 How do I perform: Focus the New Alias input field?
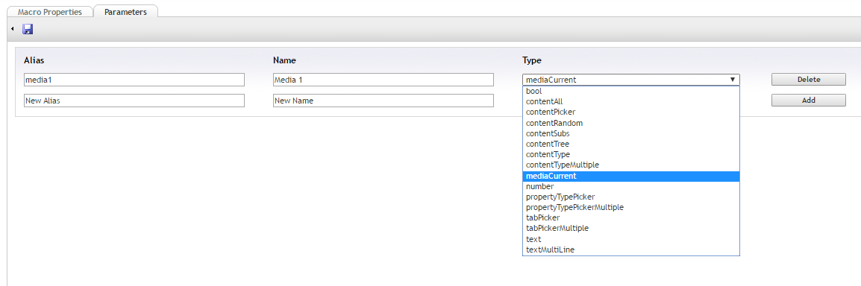click(134, 101)
